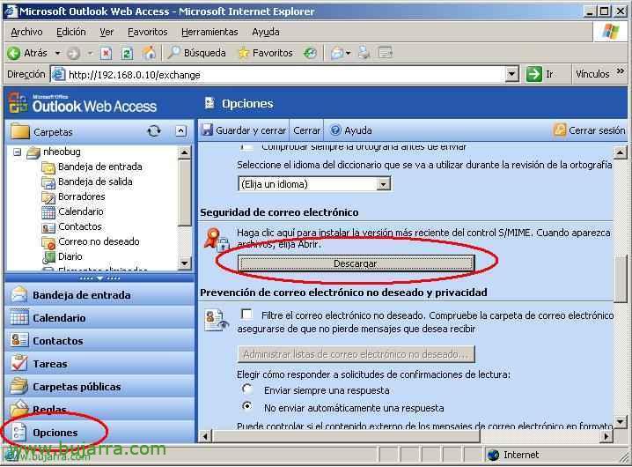Screen dimensions: 632x467
Task: Open the Favoritos menu
Action: [x=148, y=32]
